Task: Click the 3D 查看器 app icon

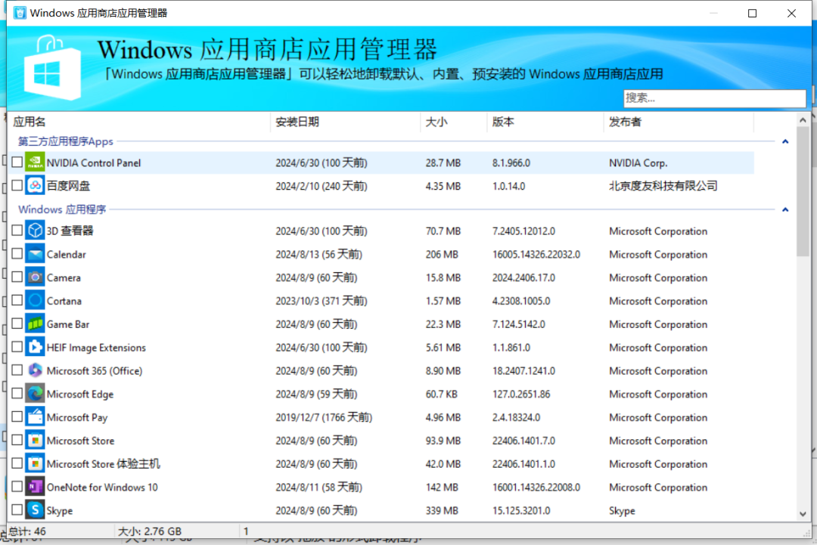Action: [35, 231]
